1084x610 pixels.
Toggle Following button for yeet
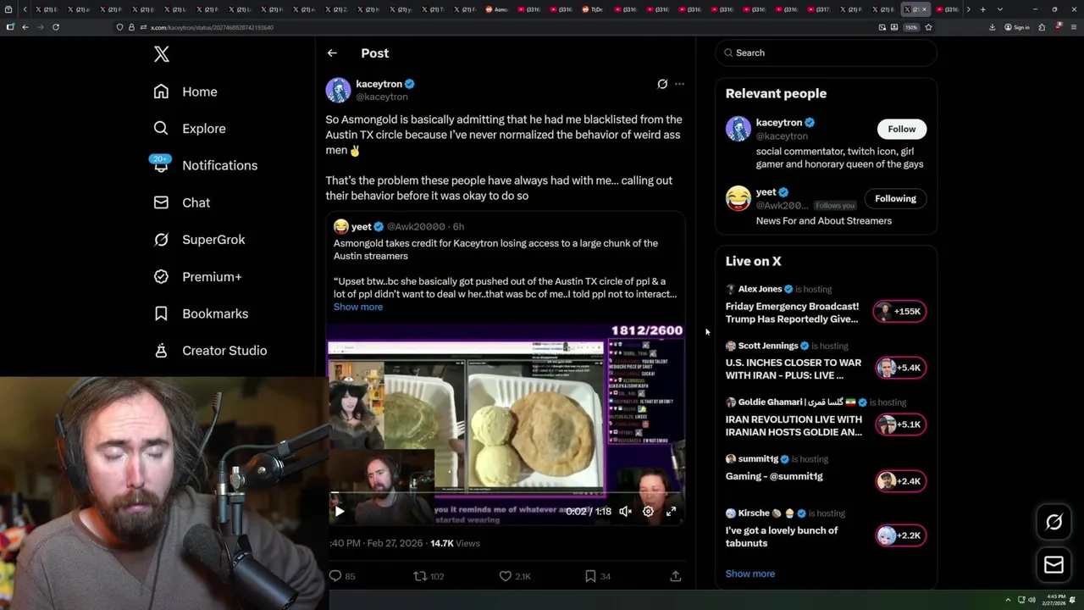point(895,198)
